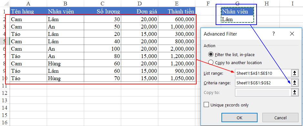This screenshot has width=303, height=126.
Task: Click Nhân viên criteria header in column G
Action: point(237,11)
